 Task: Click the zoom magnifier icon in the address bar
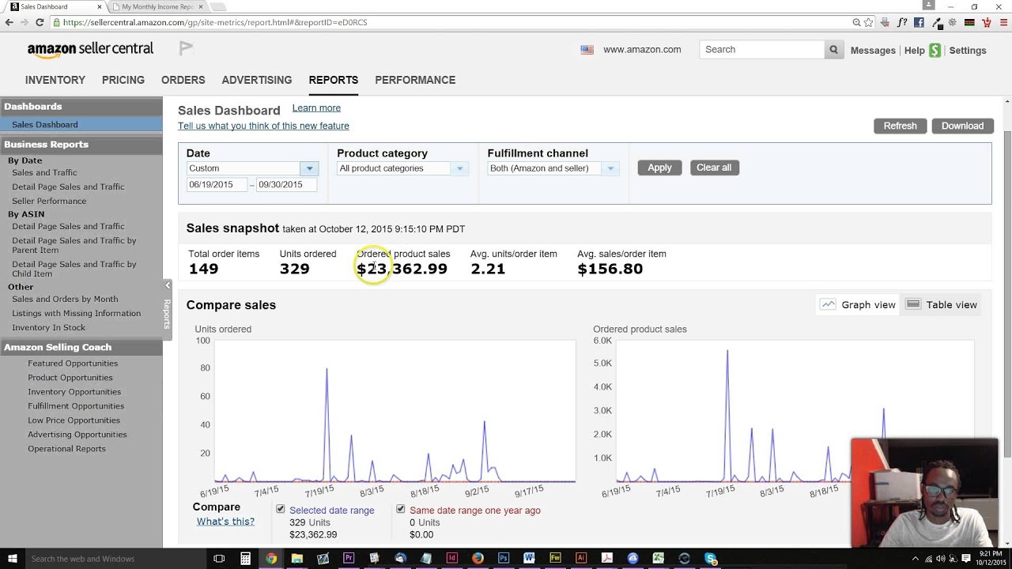coord(856,23)
